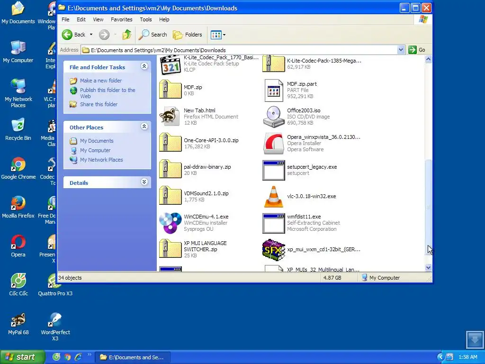Open WordPerfect X3 desktop shortcut

tap(55, 327)
